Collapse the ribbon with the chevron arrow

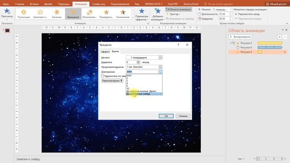coord(287,24)
